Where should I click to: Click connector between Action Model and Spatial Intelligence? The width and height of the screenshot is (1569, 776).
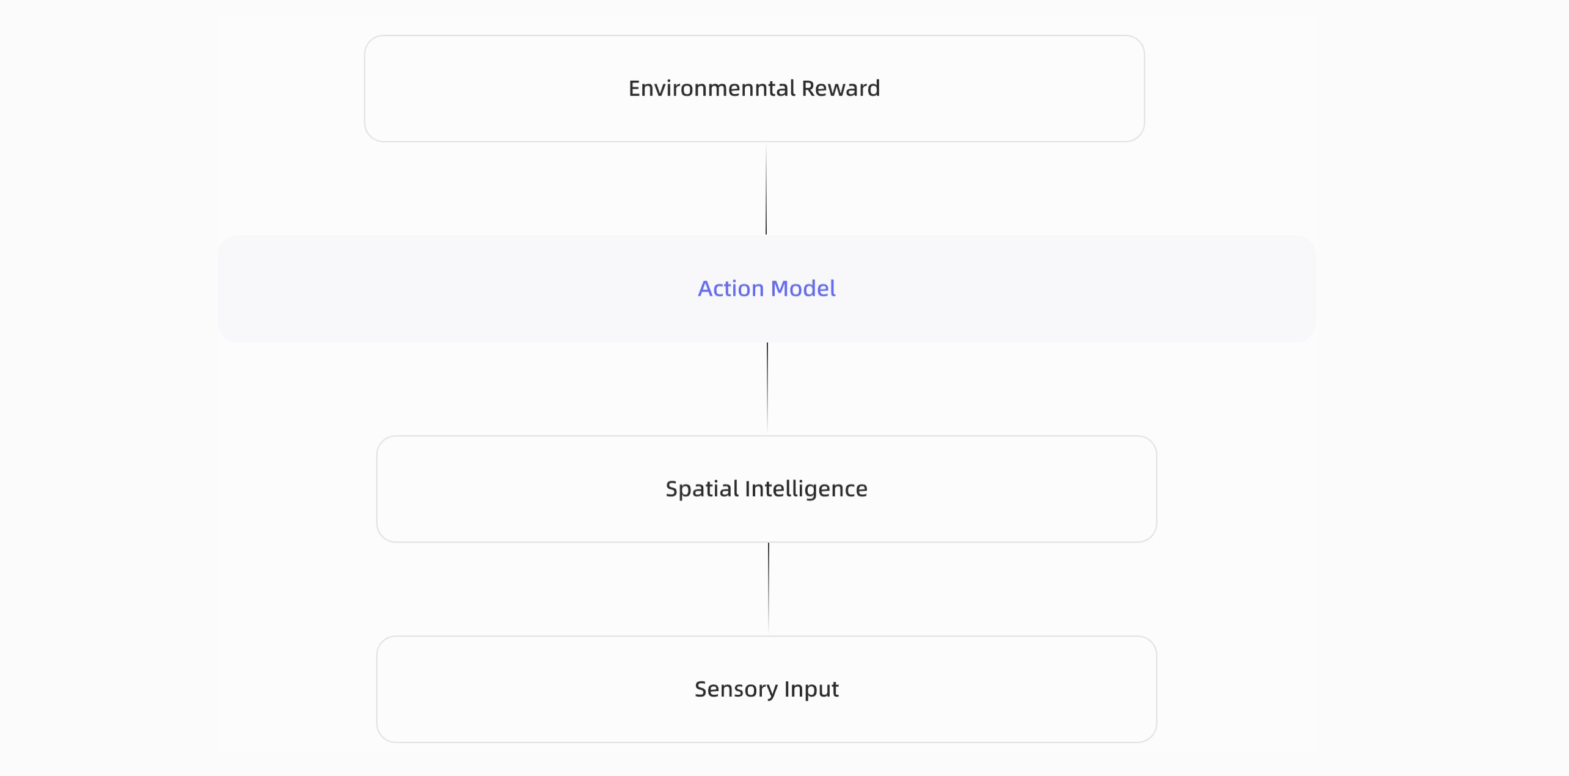point(767,388)
